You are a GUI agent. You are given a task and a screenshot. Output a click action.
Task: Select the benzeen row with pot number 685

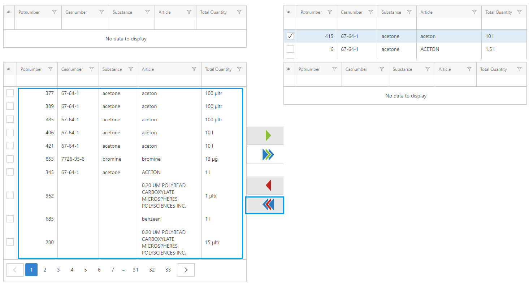10,219
